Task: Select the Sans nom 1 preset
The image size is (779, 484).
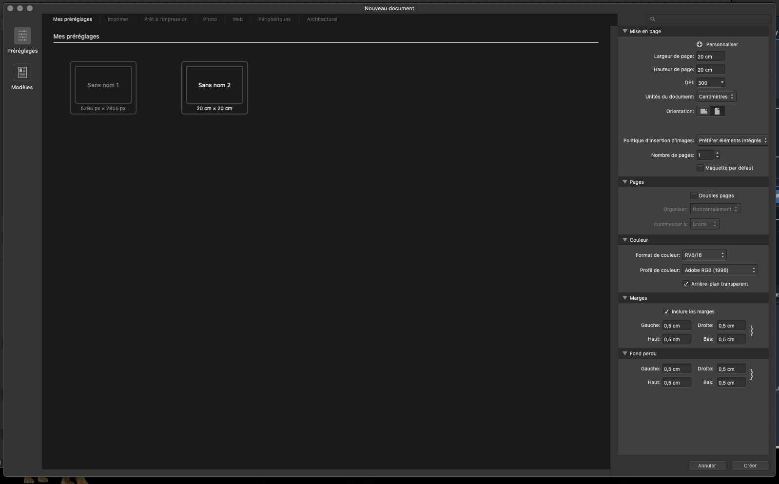Action: click(x=103, y=88)
